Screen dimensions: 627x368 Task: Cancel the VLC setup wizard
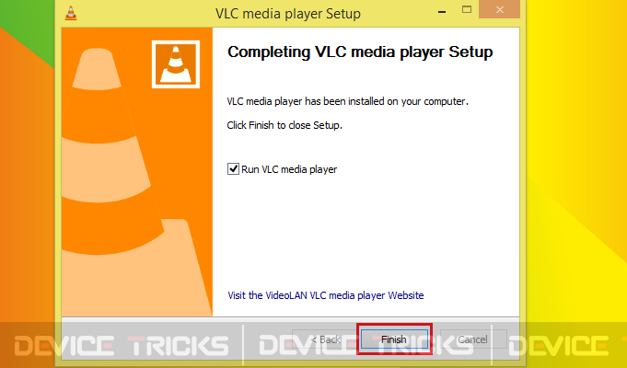click(472, 339)
